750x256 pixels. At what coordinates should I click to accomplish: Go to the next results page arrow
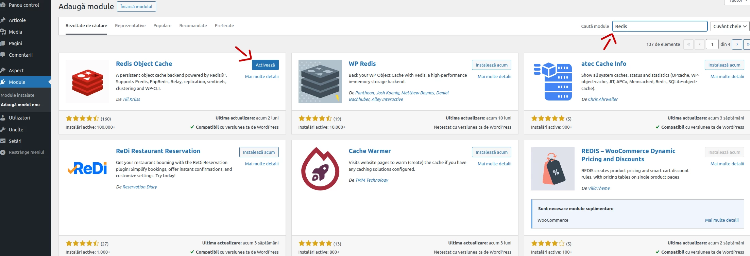pos(737,44)
